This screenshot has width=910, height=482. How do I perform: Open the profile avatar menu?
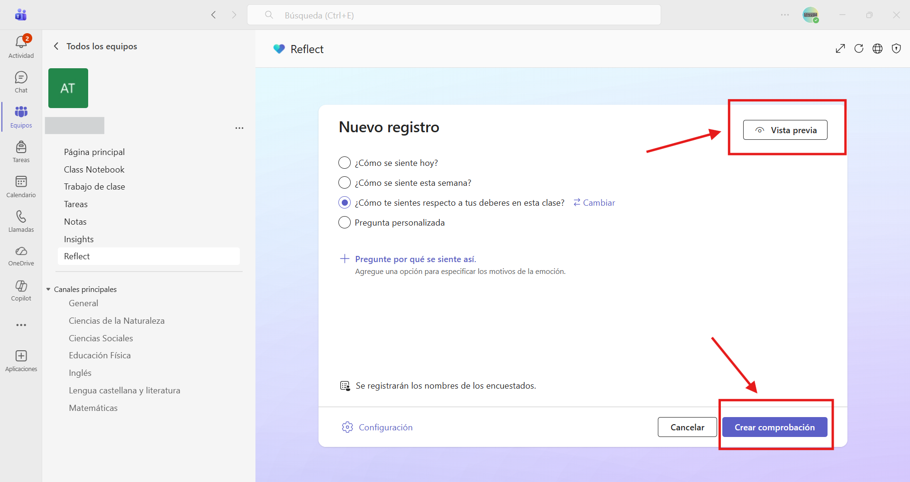click(810, 15)
